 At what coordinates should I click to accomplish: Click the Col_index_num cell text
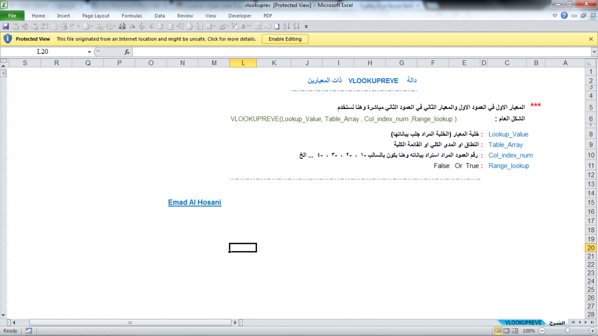pos(511,155)
